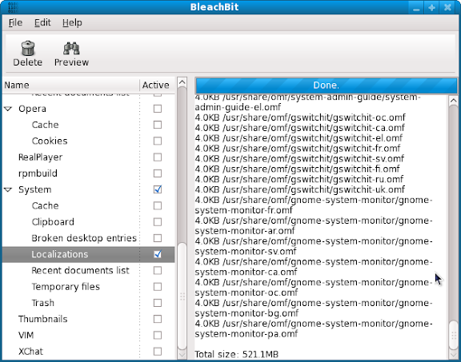Select the VIM row
The width and height of the screenshot is (461, 362).
[89, 335]
